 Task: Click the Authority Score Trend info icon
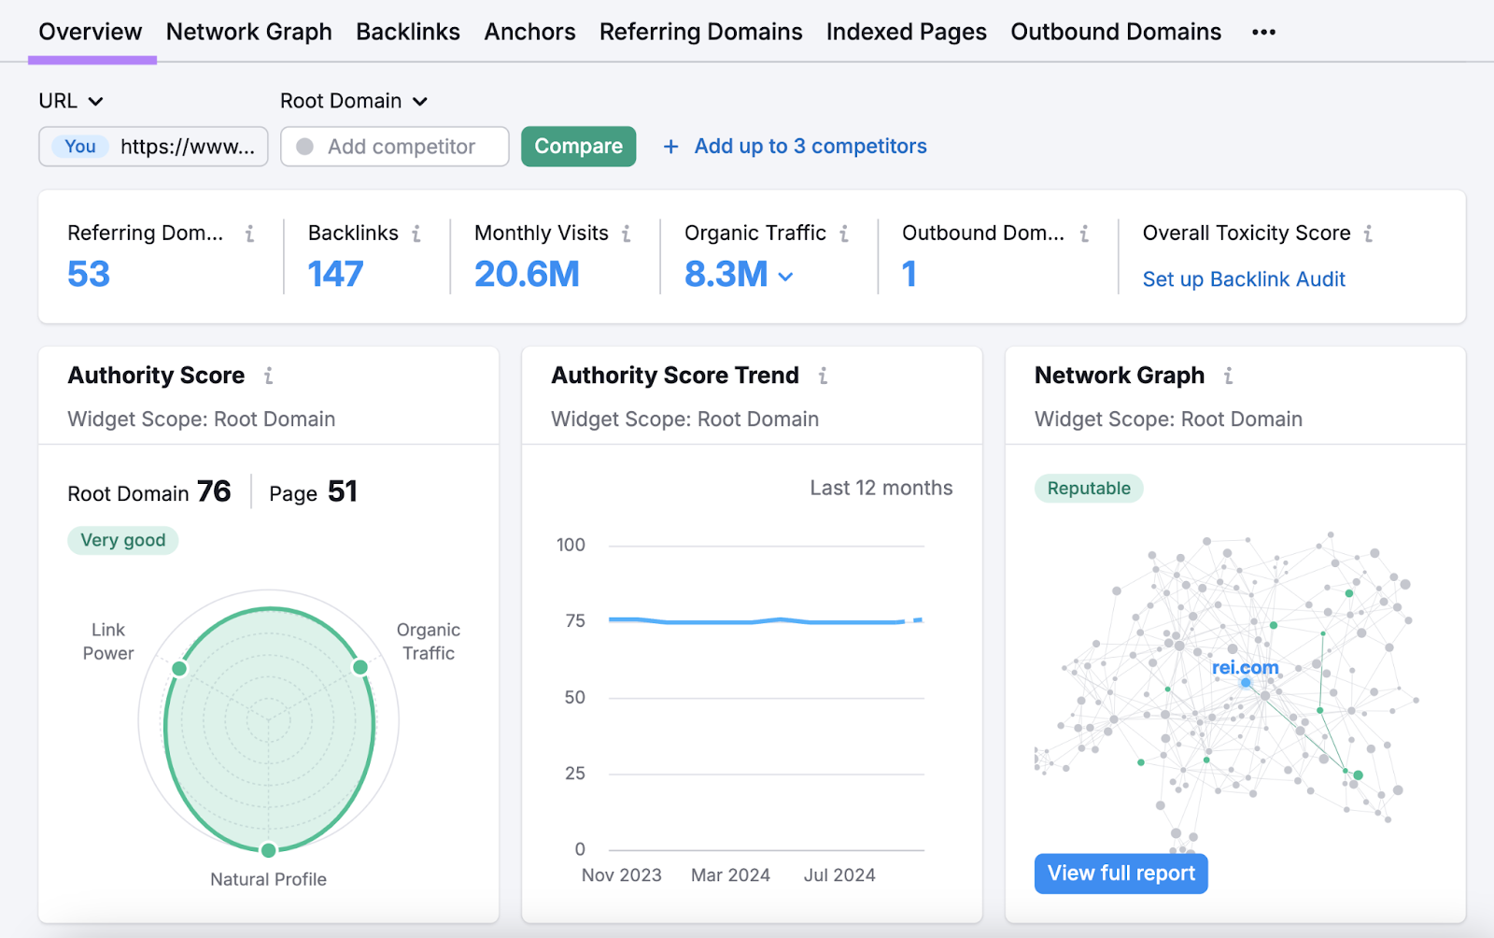(x=823, y=376)
